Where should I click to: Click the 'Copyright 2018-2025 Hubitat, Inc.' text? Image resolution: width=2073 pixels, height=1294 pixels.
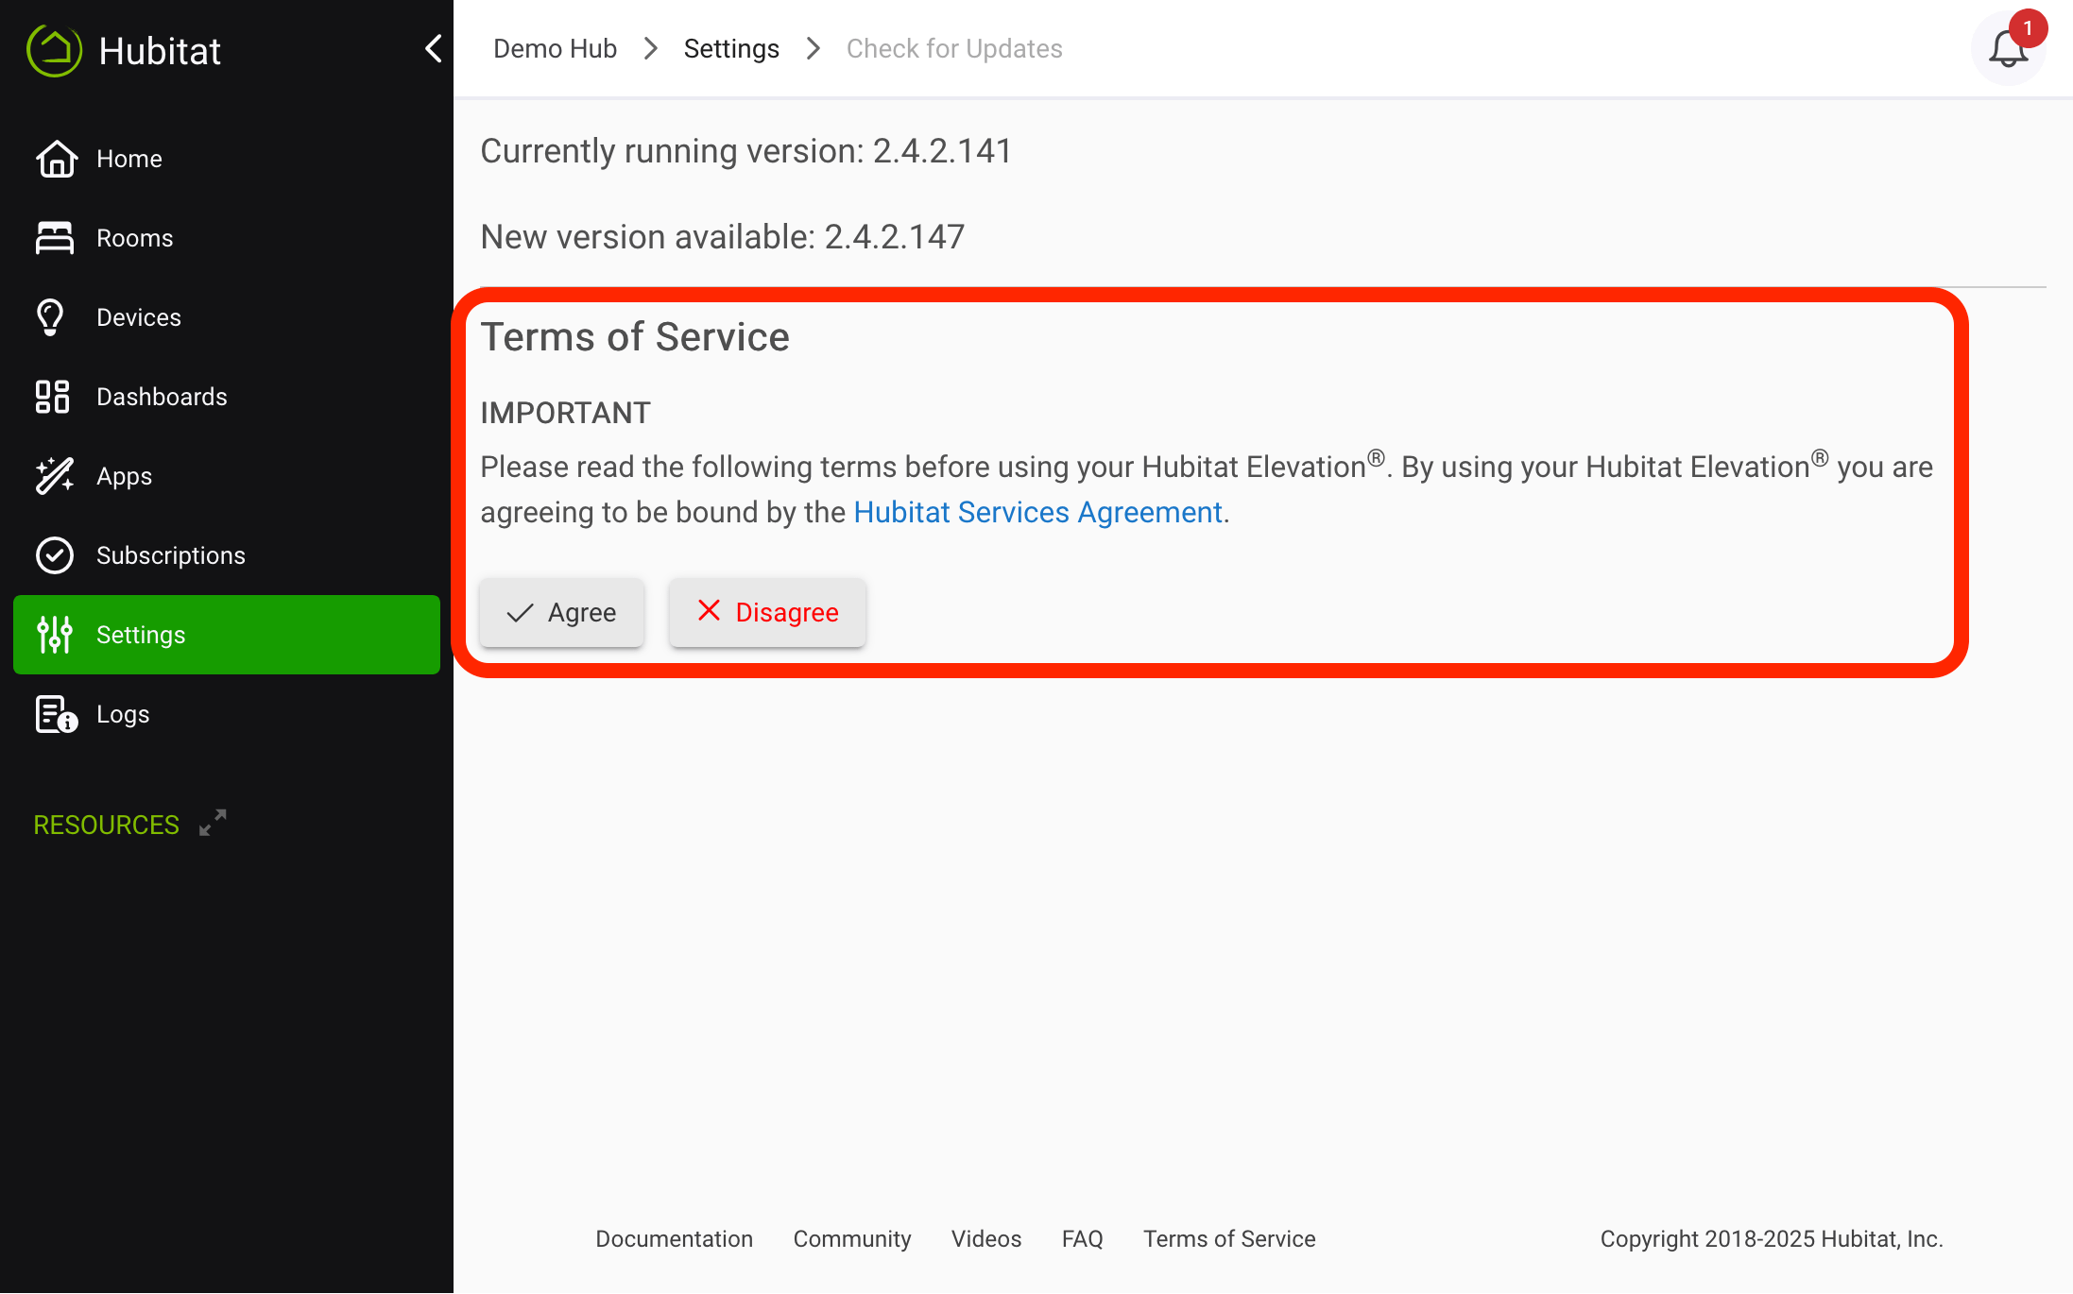point(1772,1238)
